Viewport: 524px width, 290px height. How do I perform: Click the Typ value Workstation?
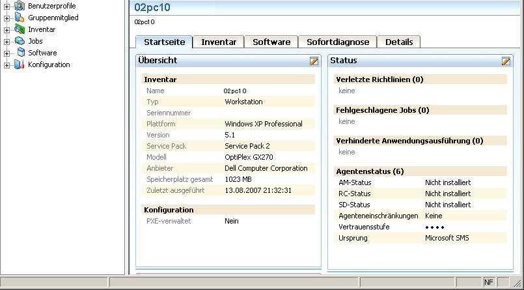[243, 102]
